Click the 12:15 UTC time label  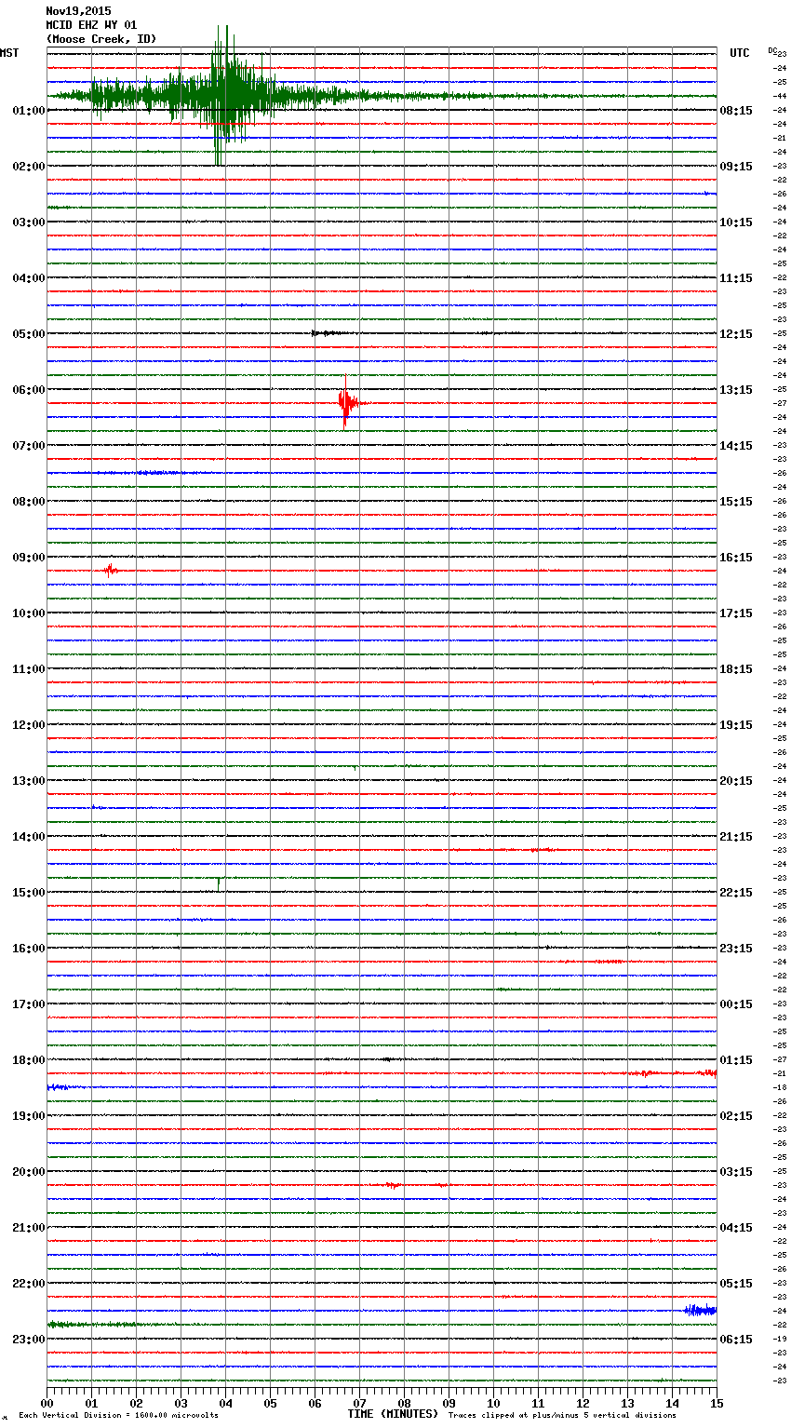coord(736,334)
